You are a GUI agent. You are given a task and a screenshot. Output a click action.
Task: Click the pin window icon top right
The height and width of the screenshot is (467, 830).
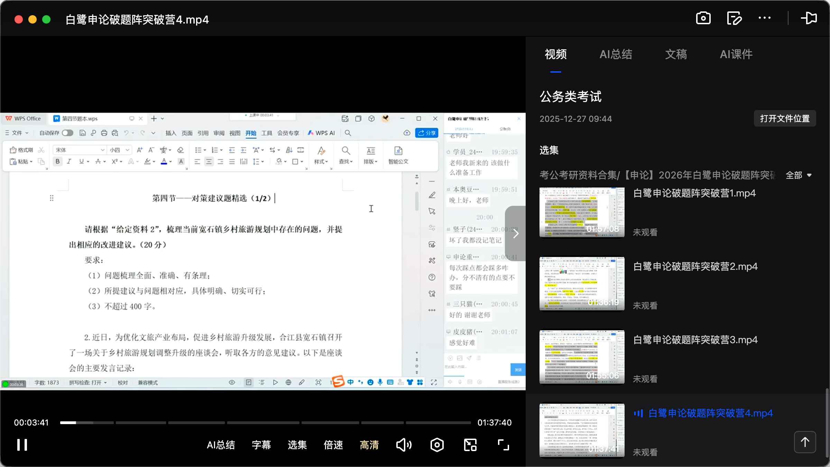[809, 18]
